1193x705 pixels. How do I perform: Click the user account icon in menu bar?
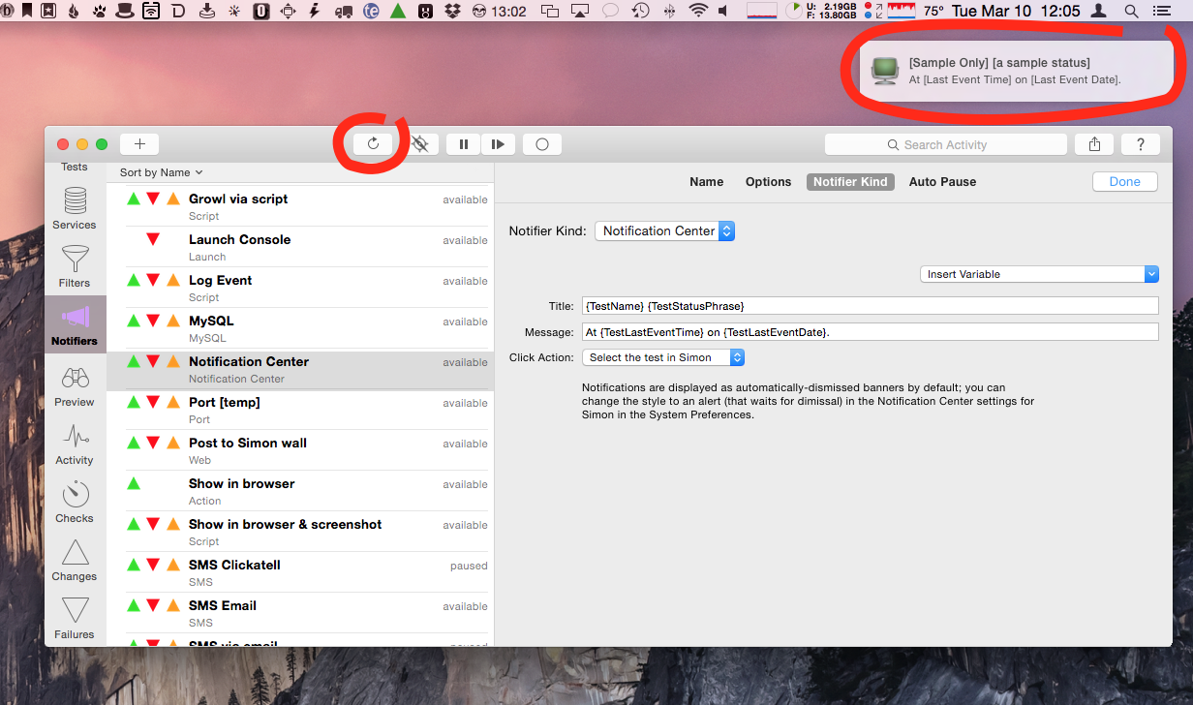[1098, 12]
